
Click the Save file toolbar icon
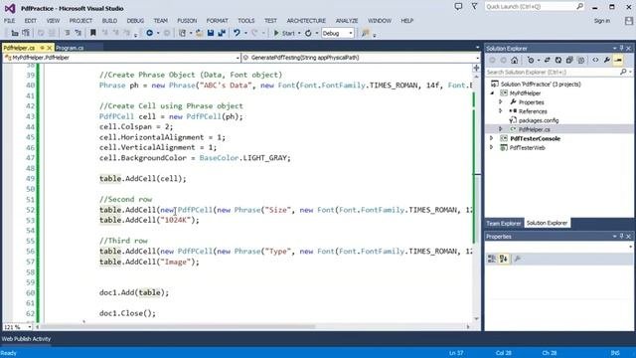210,33
